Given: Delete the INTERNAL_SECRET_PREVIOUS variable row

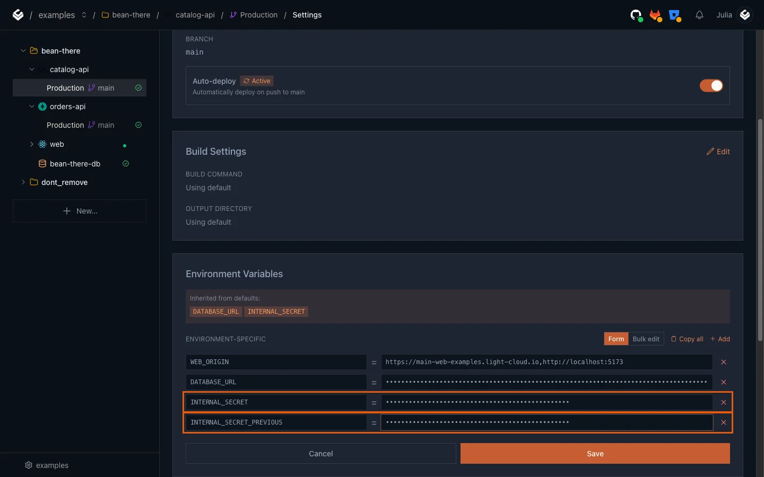Looking at the screenshot, I should click(x=723, y=422).
